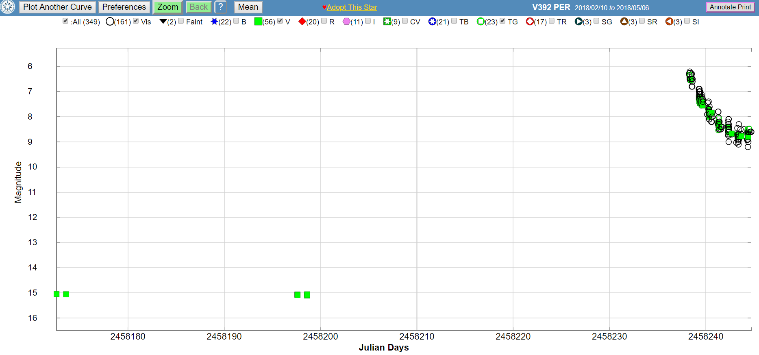This screenshot has height=355, width=759.
Task: Click the SR brown triangle legend icon
Action: [624, 22]
